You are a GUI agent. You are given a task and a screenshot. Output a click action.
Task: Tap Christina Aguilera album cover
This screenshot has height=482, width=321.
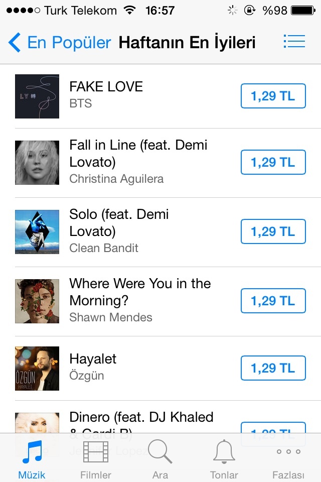point(37,163)
